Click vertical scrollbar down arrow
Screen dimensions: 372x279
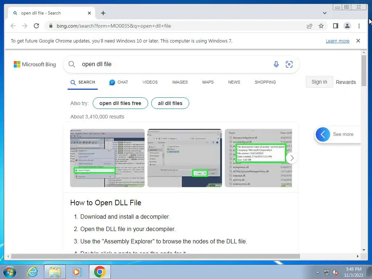pos(364,250)
